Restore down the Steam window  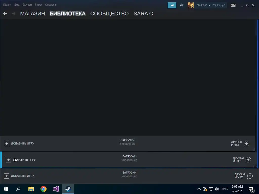tap(247, 5)
